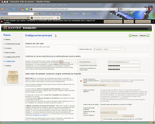Open the Gmail envelope icon on the Google toolbar

[x=60, y=14]
